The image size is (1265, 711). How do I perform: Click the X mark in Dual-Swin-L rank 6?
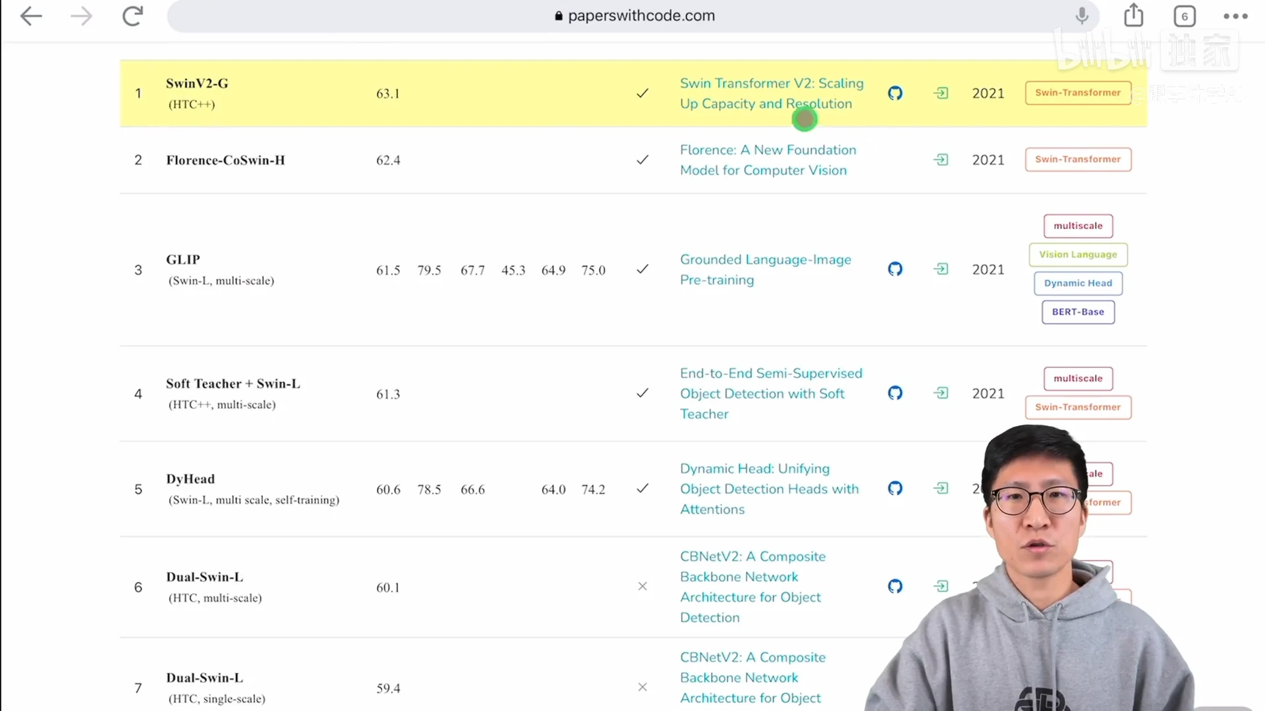click(x=642, y=586)
